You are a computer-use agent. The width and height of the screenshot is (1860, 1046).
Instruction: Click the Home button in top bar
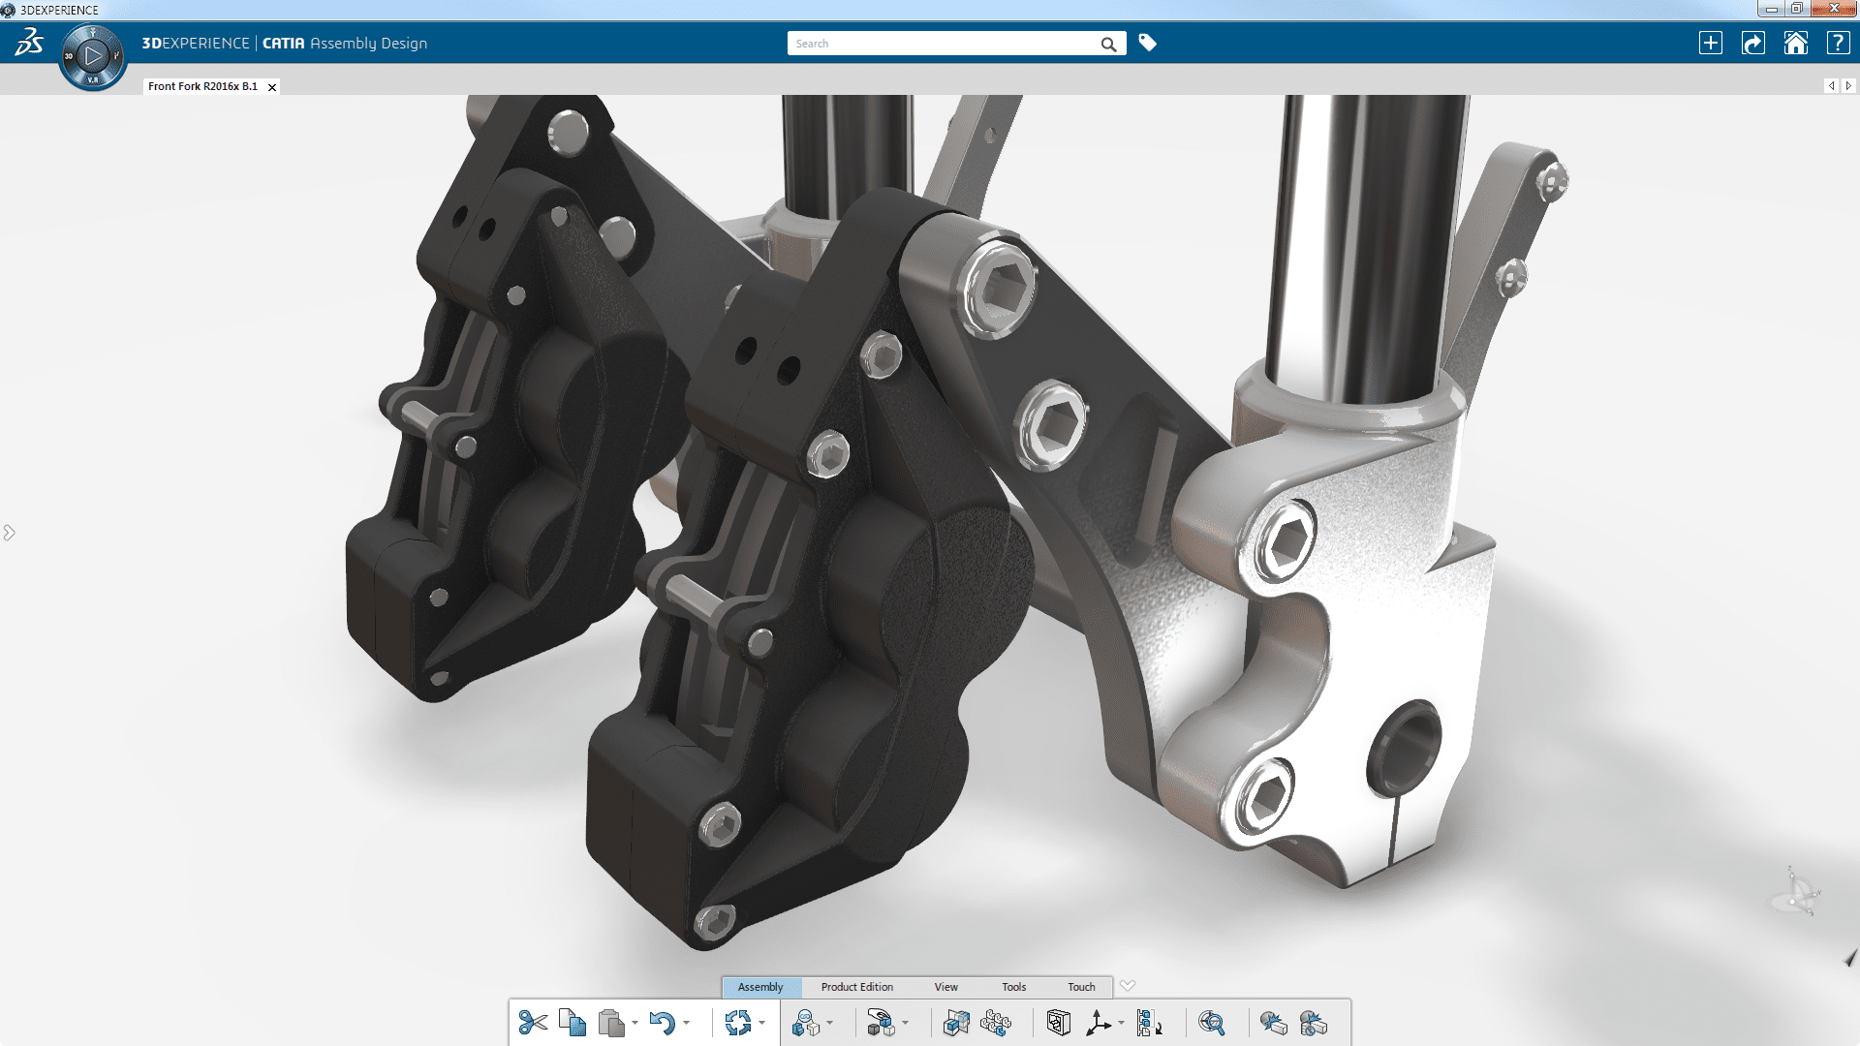pos(1795,44)
